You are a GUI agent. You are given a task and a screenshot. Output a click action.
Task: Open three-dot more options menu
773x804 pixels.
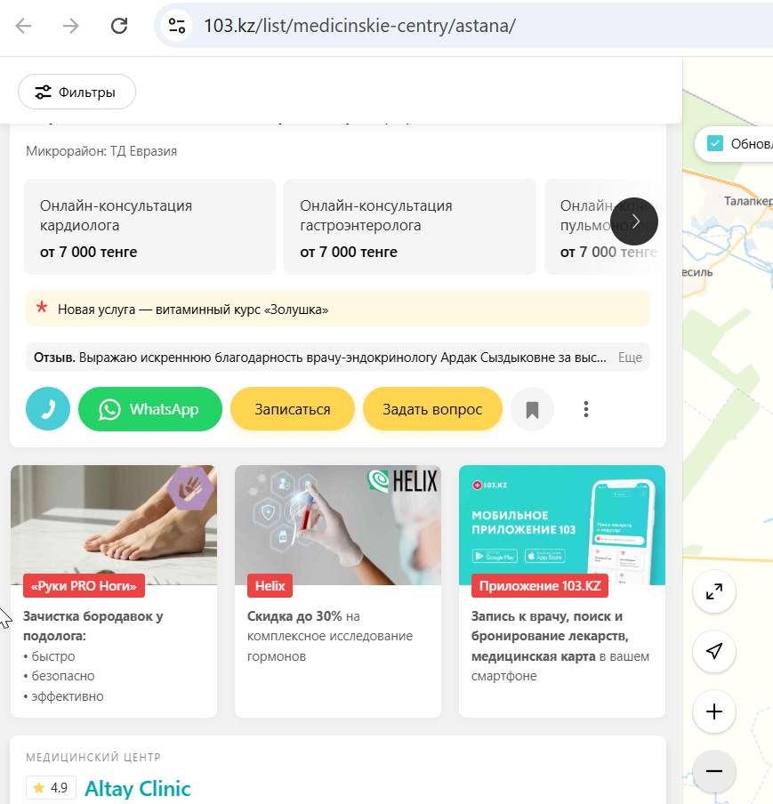point(586,409)
